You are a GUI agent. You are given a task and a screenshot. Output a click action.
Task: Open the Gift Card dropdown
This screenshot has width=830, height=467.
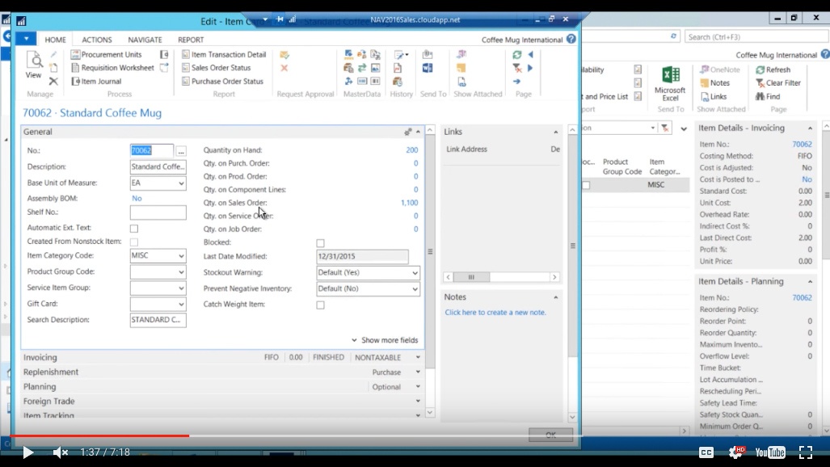point(181,305)
